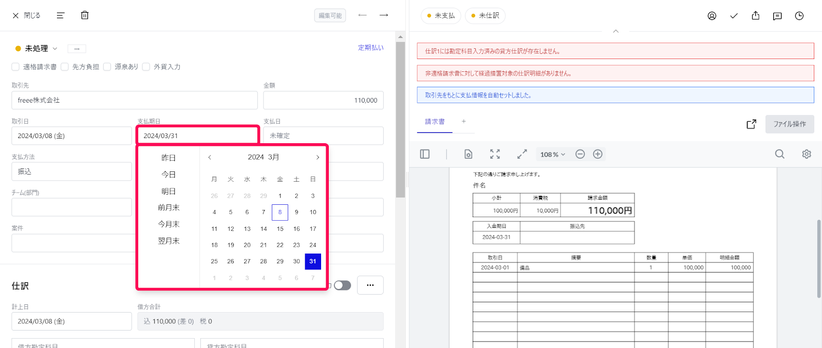Select March 20 in the calendar
The height and width of the screenshot is (348, 822).
[x=247, y=245]
